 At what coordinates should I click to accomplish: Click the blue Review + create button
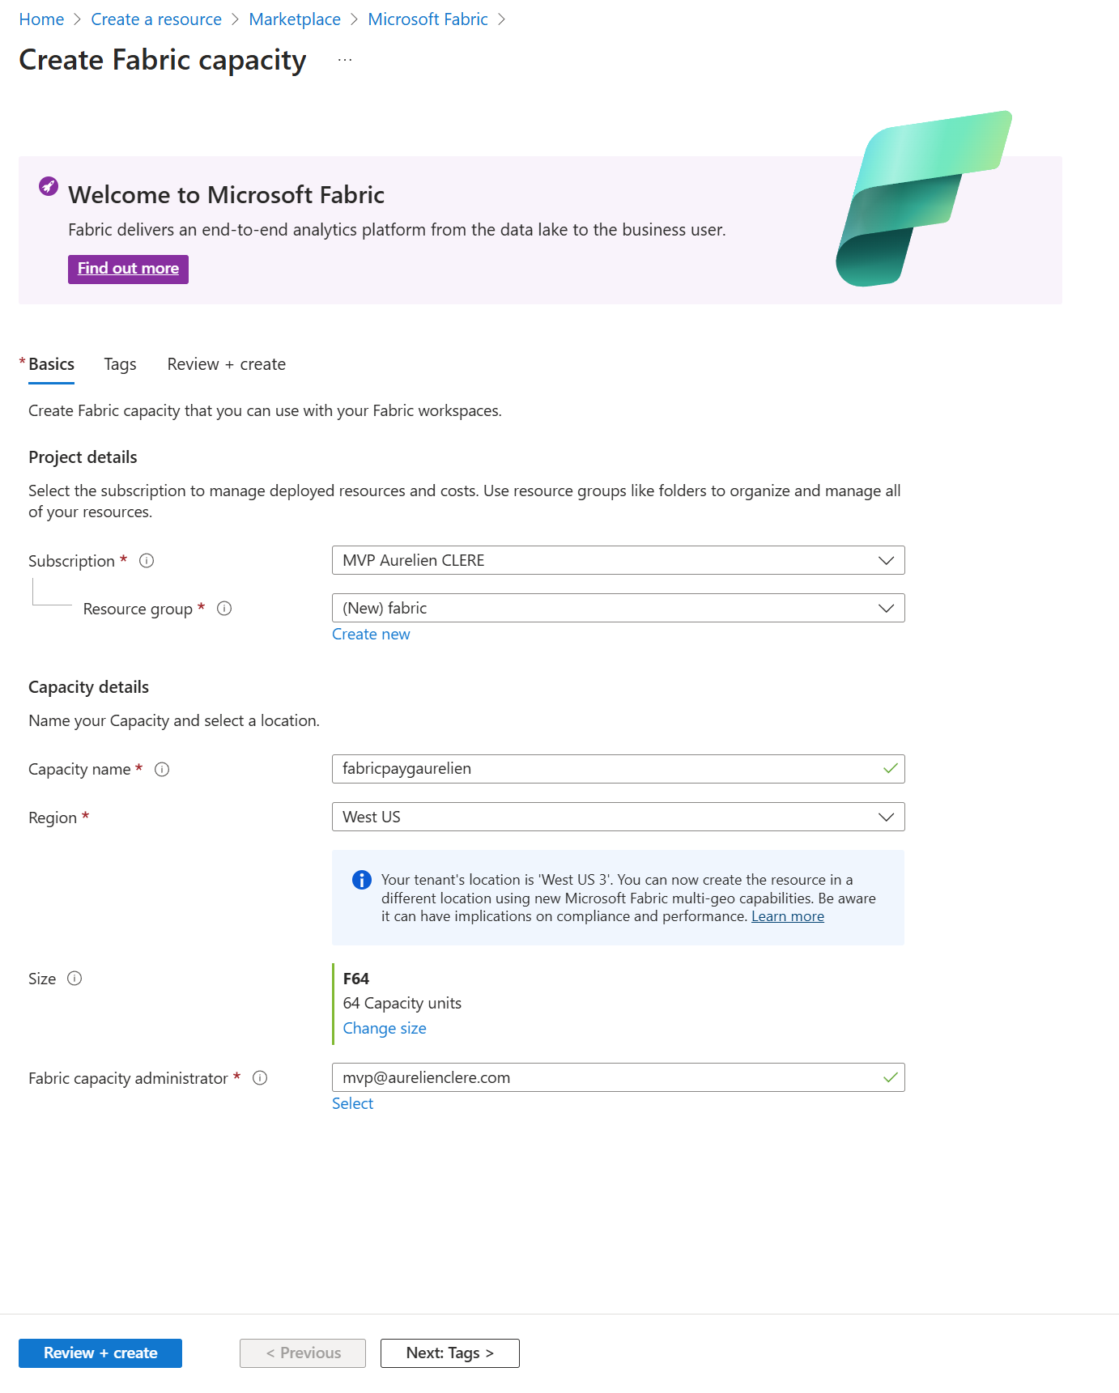(100, 1353)
